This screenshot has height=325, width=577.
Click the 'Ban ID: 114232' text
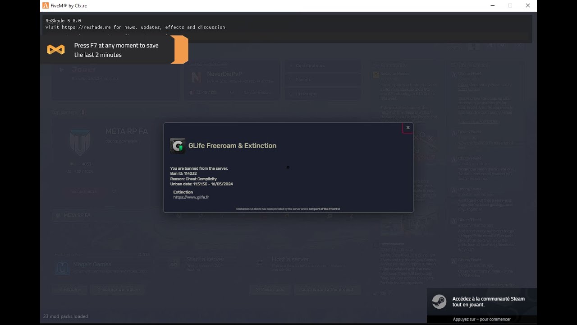(x=183, y=174)
